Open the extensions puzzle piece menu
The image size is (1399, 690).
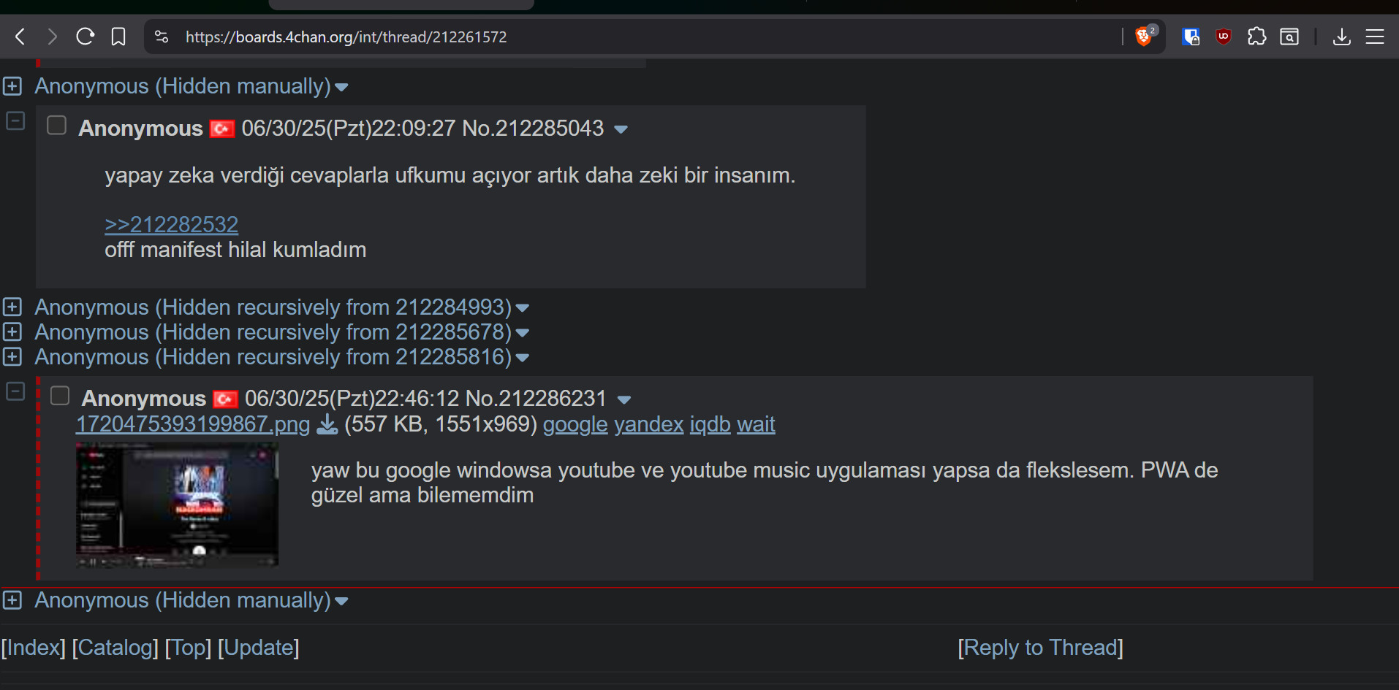coord(1256,37)
